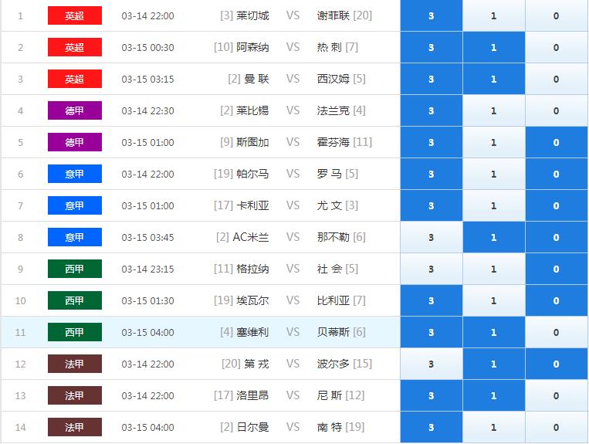Click the kickoff time 03-14 23:15

click(147, 269)
